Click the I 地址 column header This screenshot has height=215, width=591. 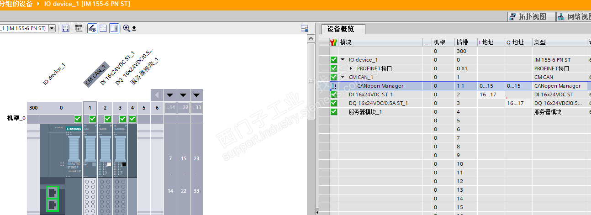click(491, 42)
